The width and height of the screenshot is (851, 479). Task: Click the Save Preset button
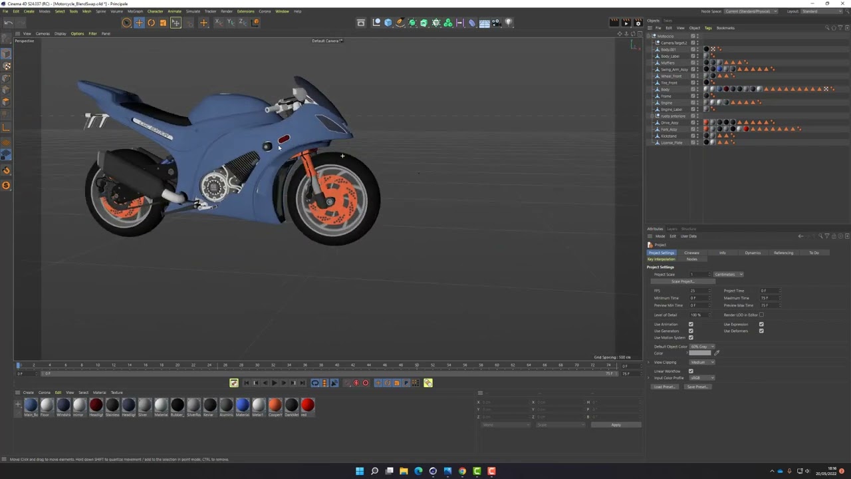click(x=697, y=387)
